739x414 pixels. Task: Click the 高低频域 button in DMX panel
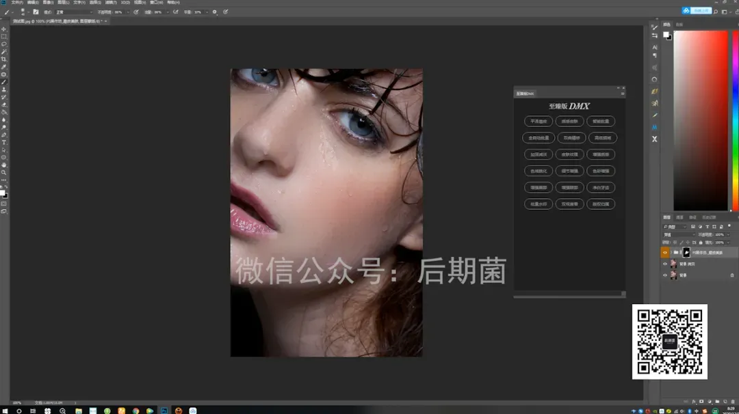click(602, 138)
